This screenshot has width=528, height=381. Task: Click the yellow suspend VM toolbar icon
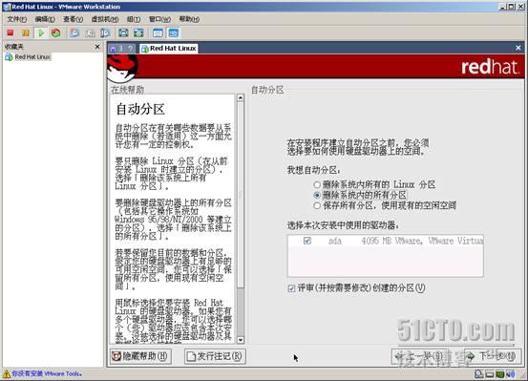pyautogui.click(x=25, y=33)
